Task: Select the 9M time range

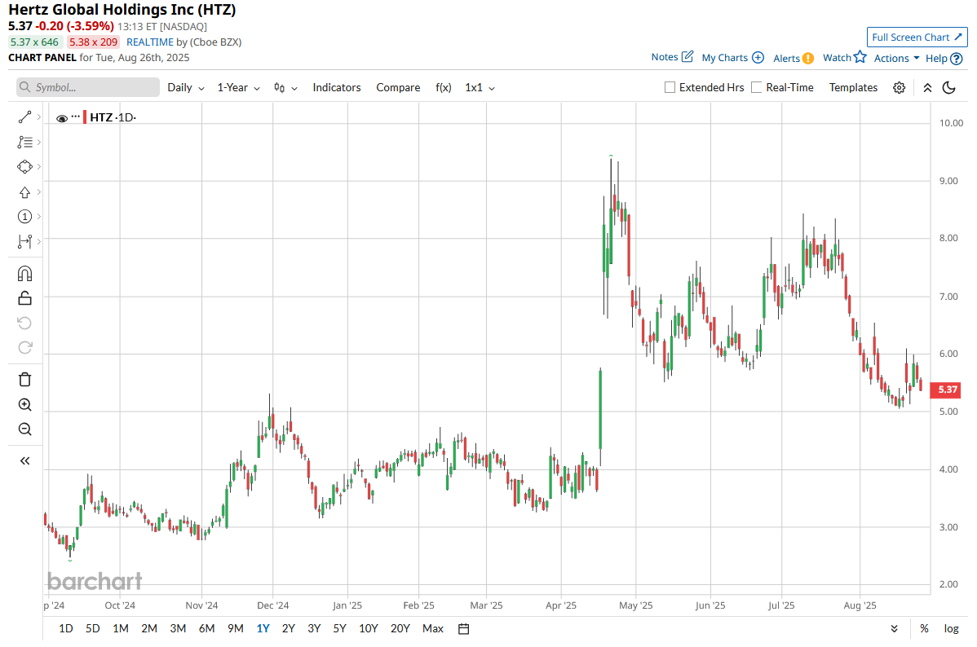Action: click(x=236, y=629)
